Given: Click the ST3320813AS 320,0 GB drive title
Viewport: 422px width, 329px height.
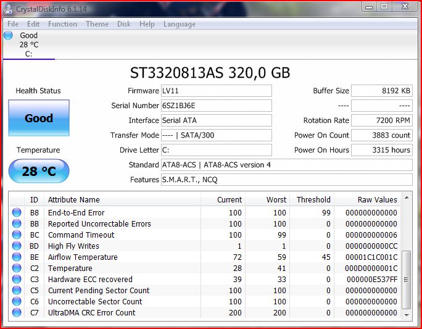Looking at the screenshot, I should (x=210, y=73).
